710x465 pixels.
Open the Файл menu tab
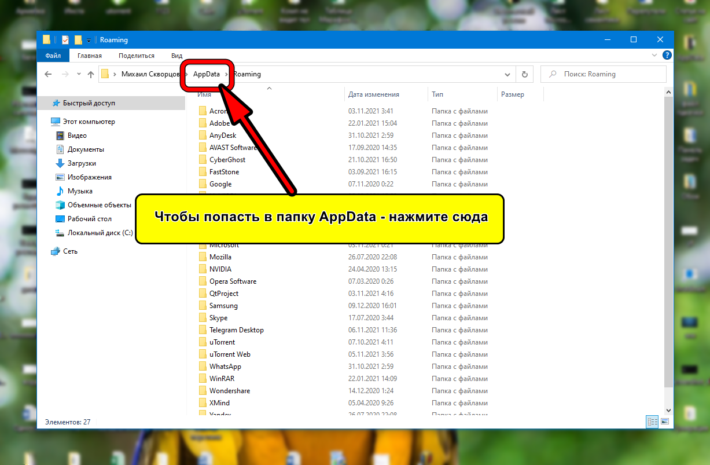pos(53,56)
